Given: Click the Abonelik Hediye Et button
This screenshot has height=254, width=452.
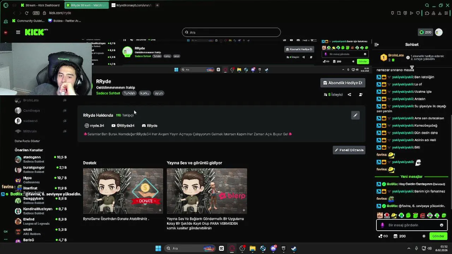Looking at the screenshot, I should pyautogui.click(x=343, y=83).
